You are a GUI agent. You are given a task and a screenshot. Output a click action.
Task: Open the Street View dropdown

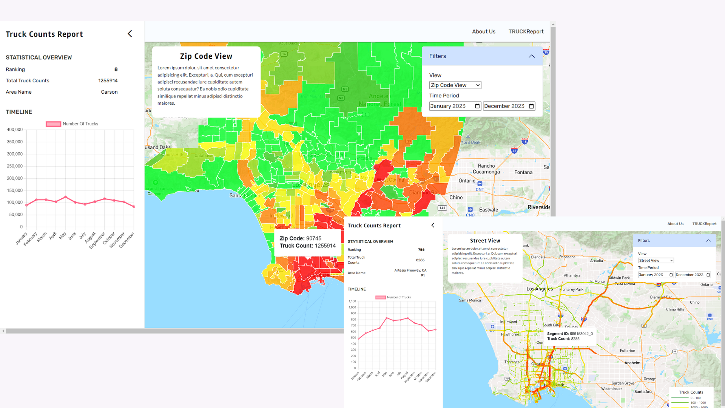(656, 261)
